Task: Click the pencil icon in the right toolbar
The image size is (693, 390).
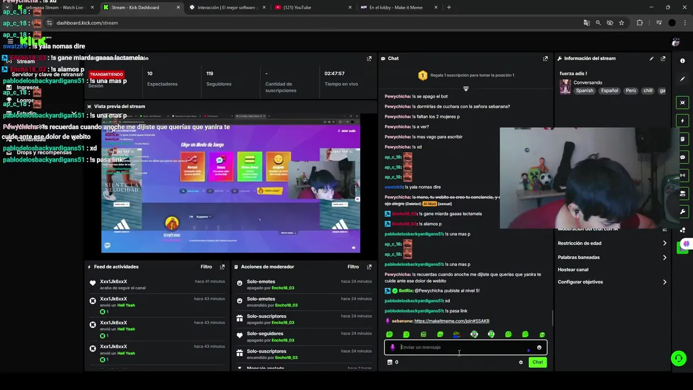Action: coord(683,79)
